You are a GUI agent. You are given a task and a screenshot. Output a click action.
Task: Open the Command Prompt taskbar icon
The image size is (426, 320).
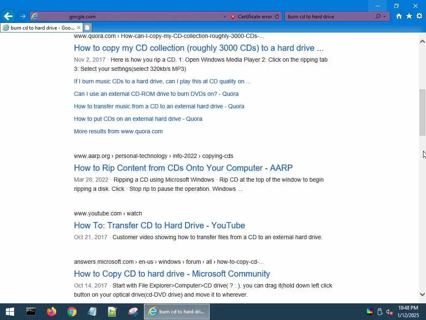[x=31, y=312]
